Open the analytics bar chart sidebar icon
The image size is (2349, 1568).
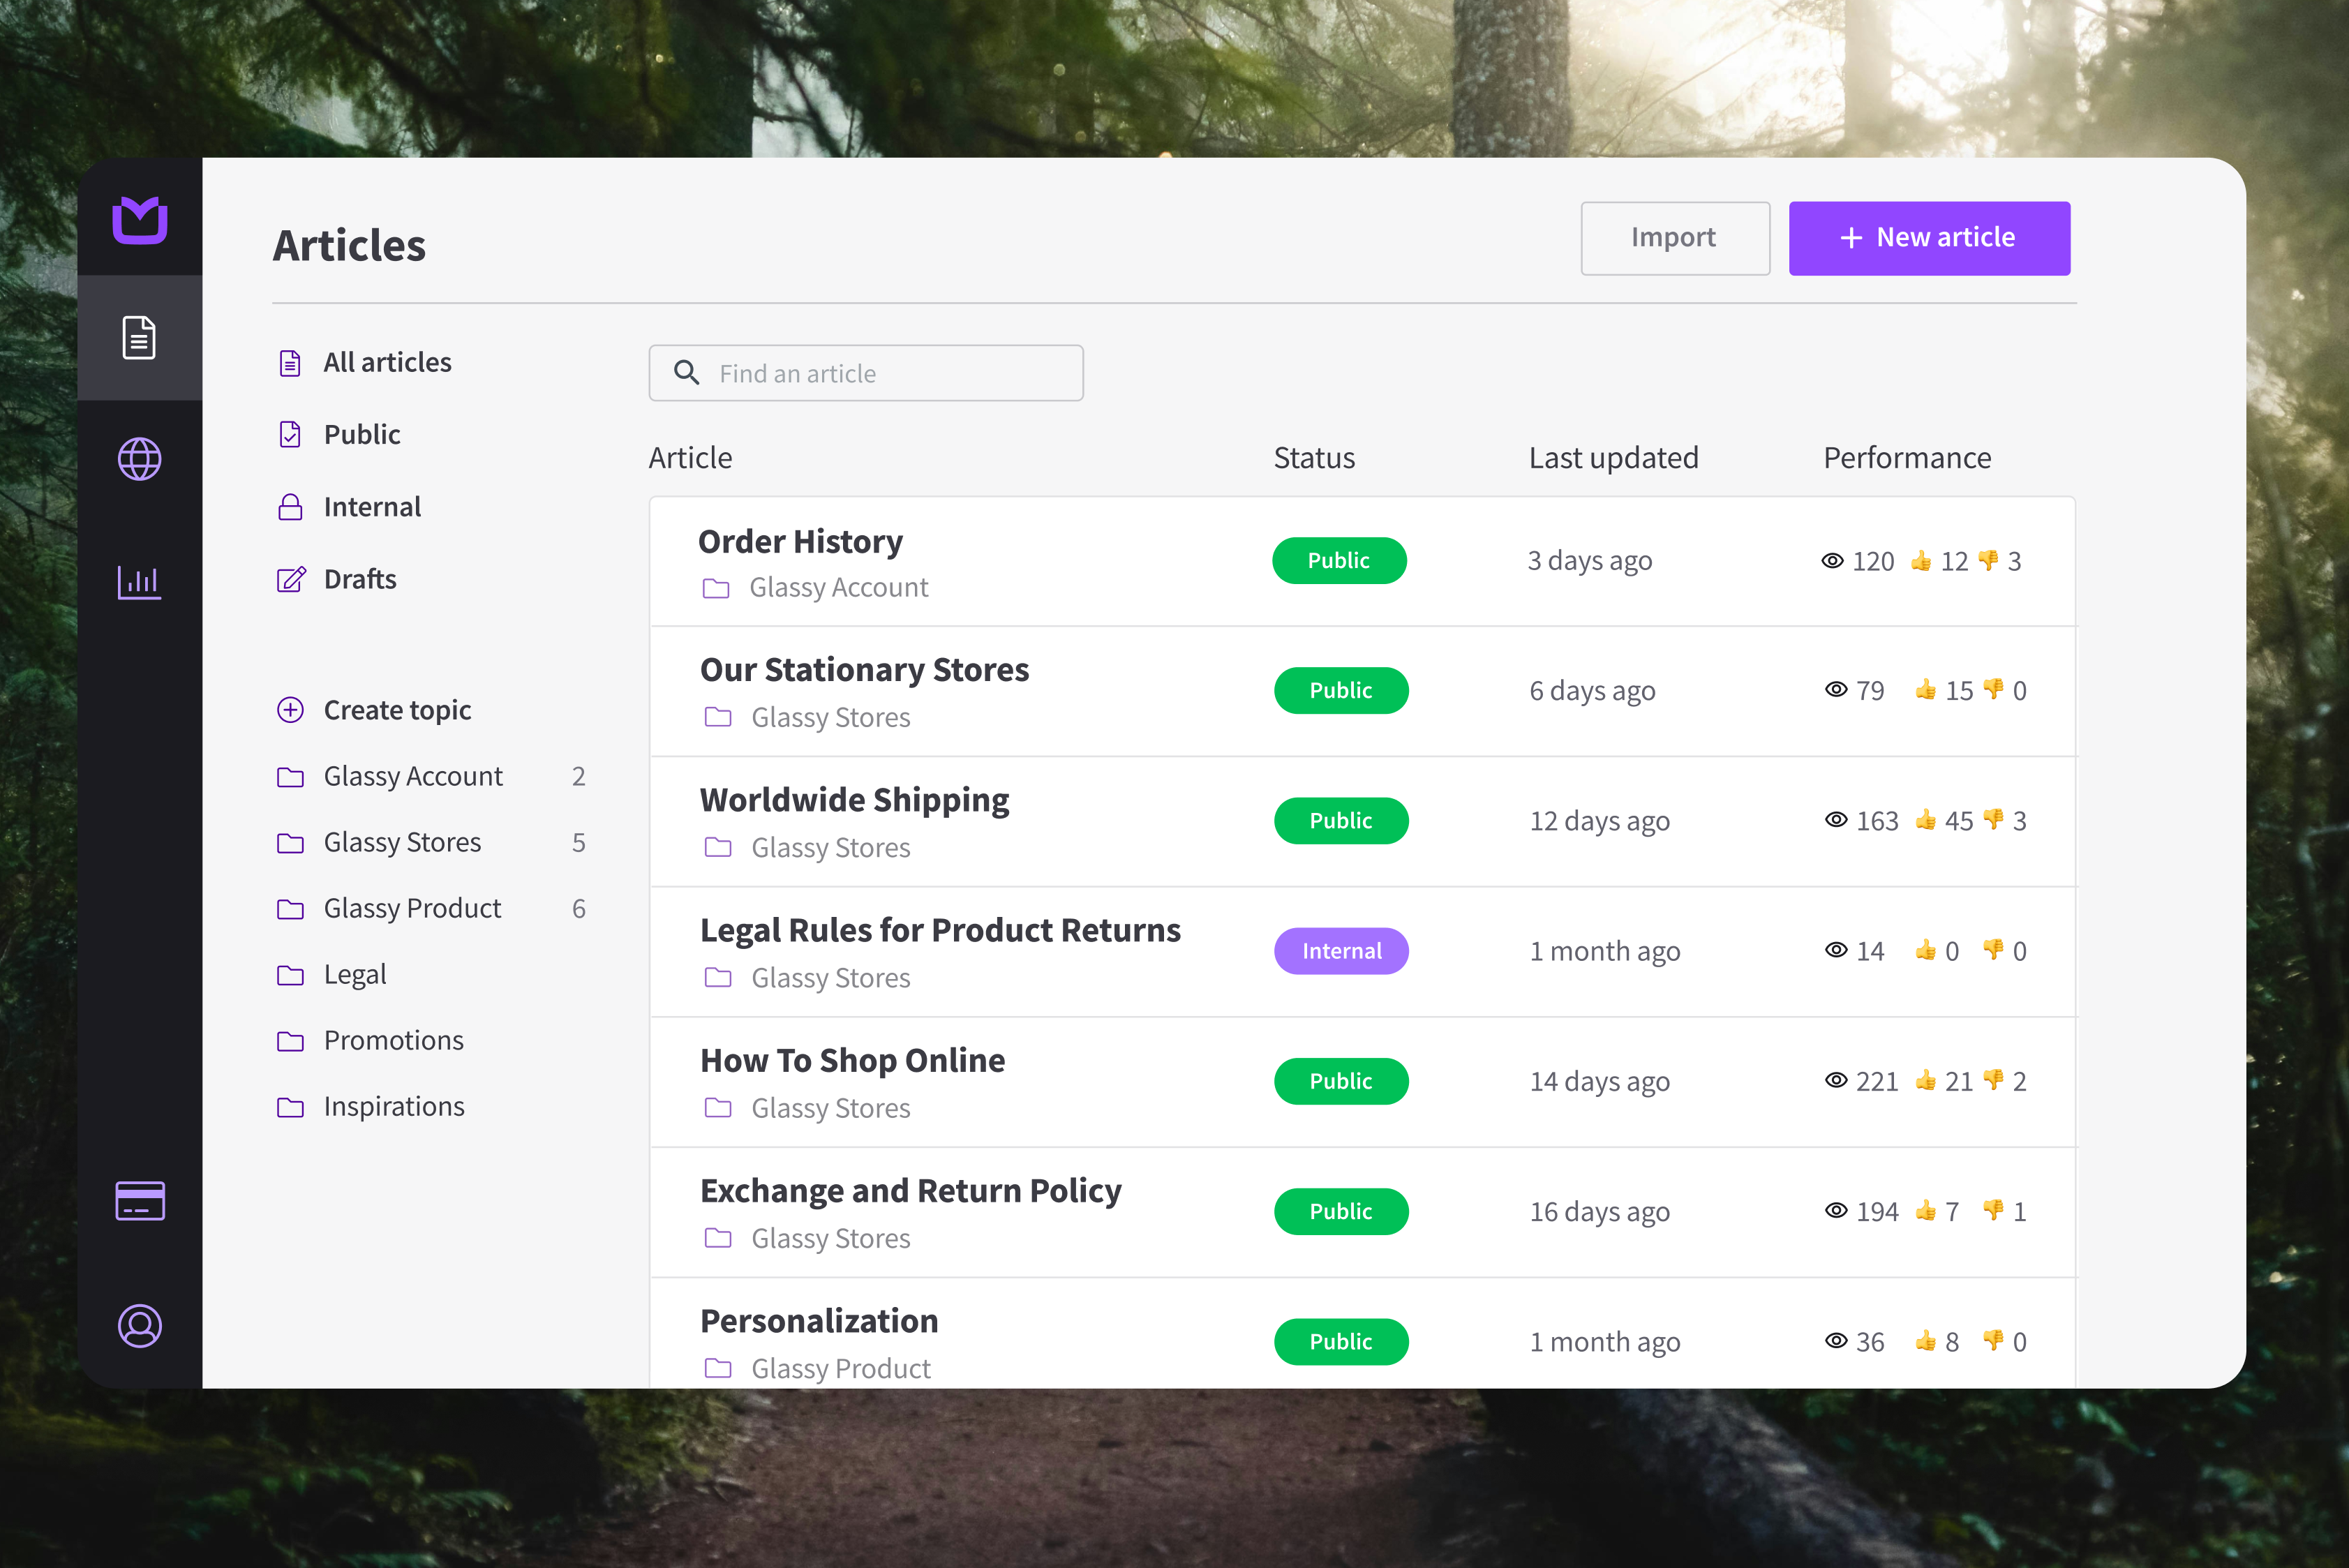click(x=139, y=581)
